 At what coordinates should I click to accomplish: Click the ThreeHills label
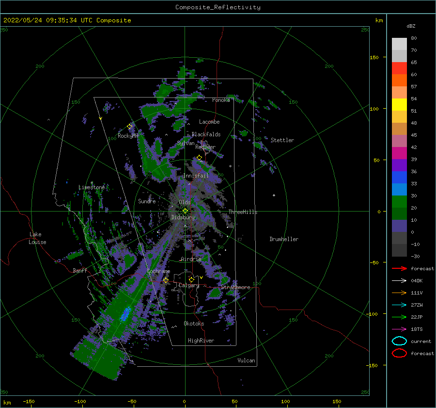(243, 212)
